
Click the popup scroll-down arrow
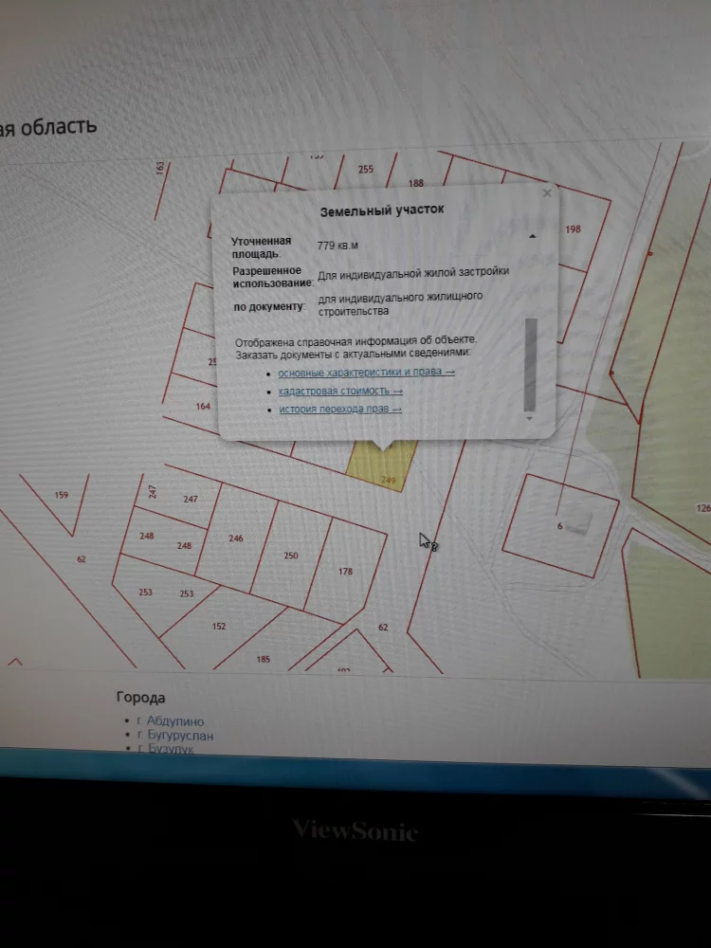point(530,418)
